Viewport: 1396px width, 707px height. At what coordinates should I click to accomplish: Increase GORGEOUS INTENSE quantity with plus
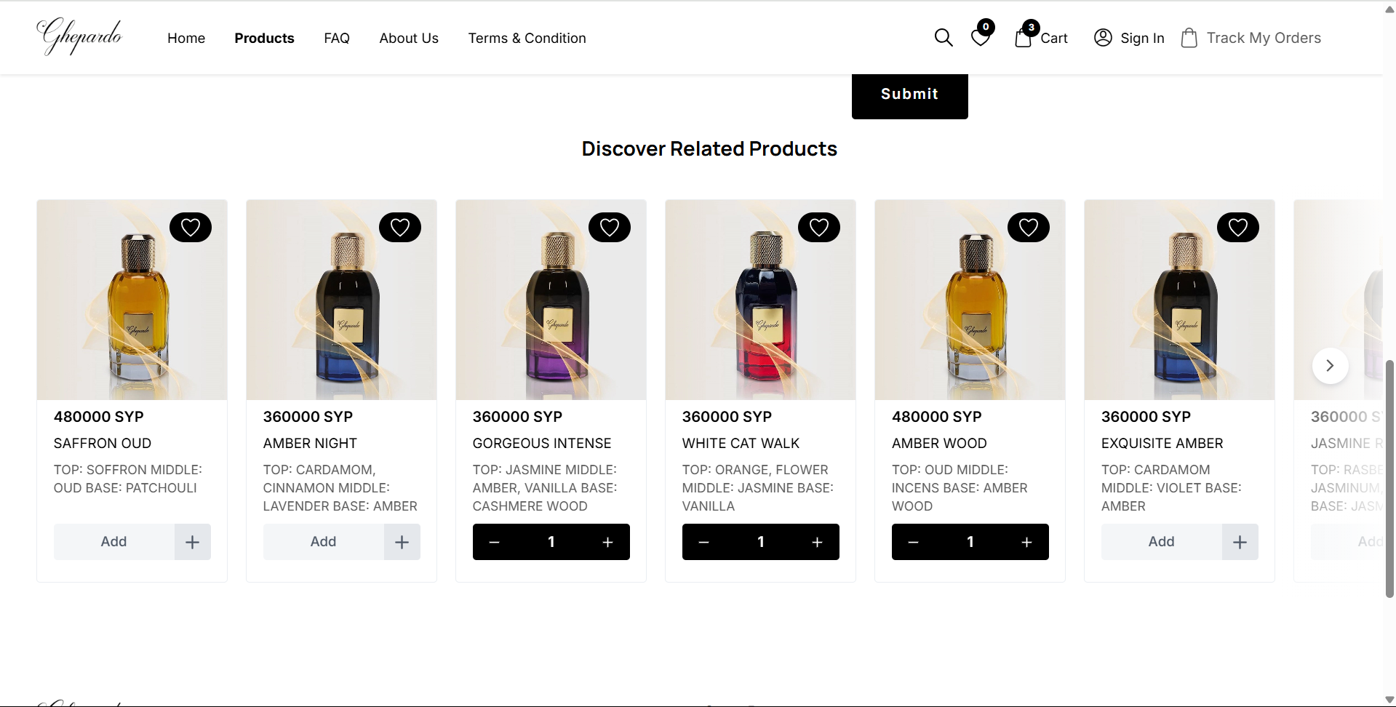coord(608,542)
